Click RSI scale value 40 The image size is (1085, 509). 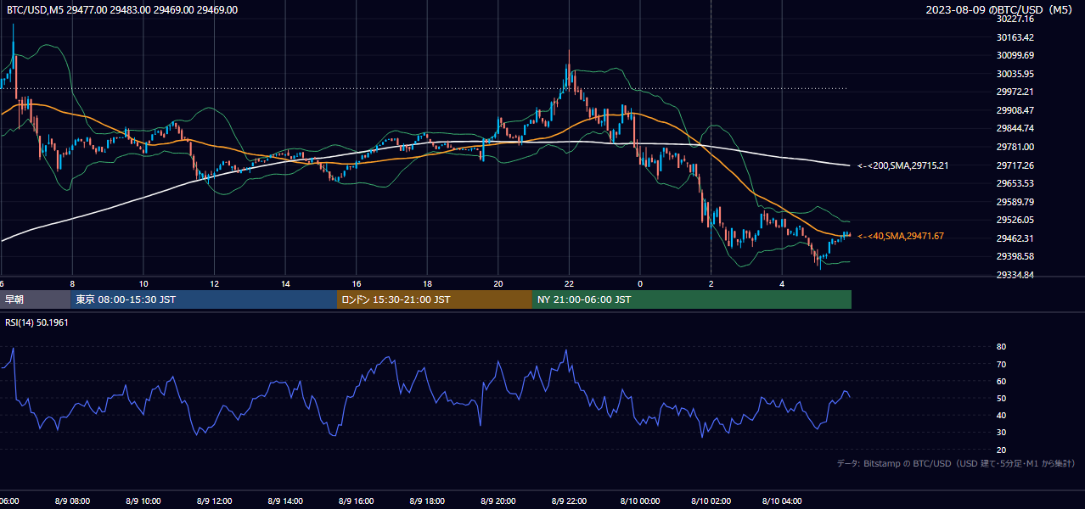click(x=1002, y=415)
